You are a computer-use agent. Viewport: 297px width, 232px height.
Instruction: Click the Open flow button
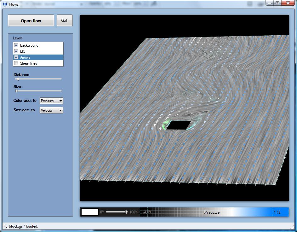(x=31, y=21)
